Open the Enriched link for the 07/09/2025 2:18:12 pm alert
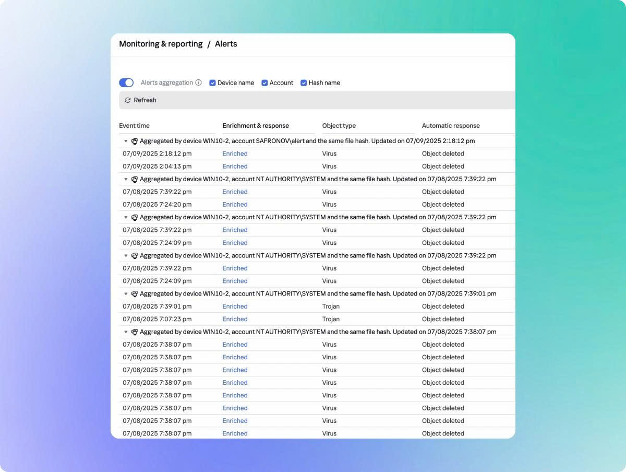 click(x=235, y=154)
